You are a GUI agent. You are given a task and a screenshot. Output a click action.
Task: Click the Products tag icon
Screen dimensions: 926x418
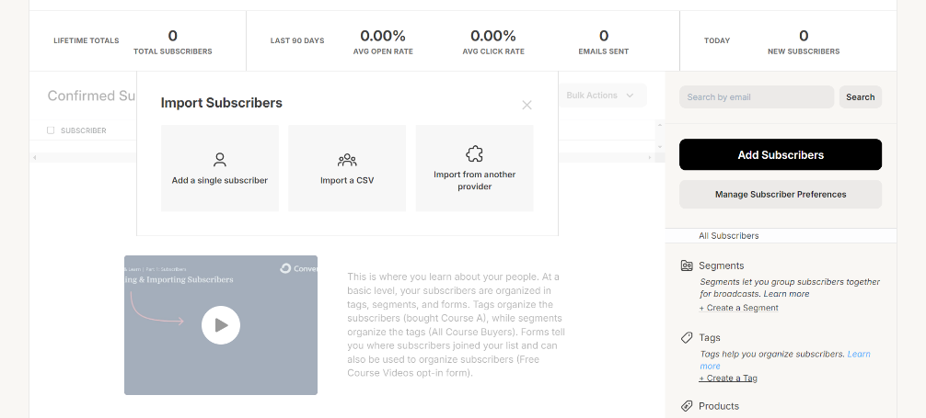coord(687,406)
